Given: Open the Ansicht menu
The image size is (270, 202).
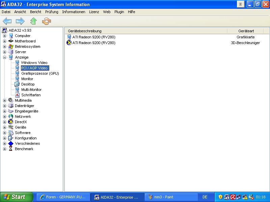Looking at the screenshot, I should [x=20, y=12].
